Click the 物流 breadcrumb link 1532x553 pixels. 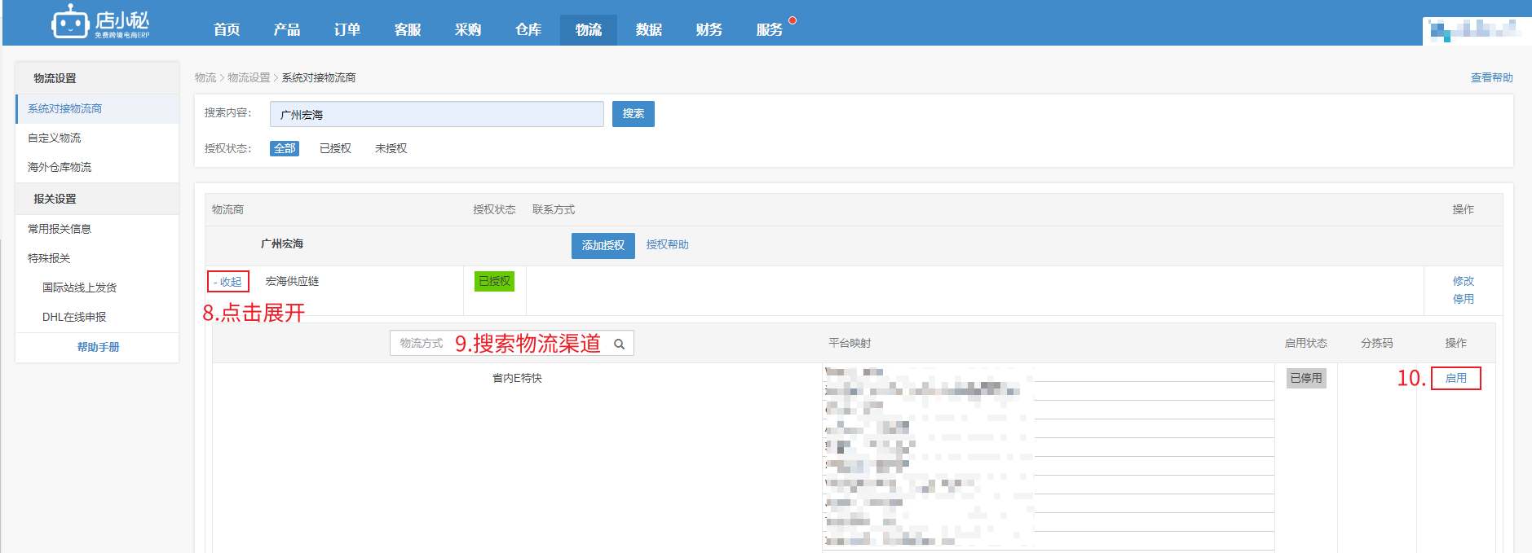click(x=205, y=77)
